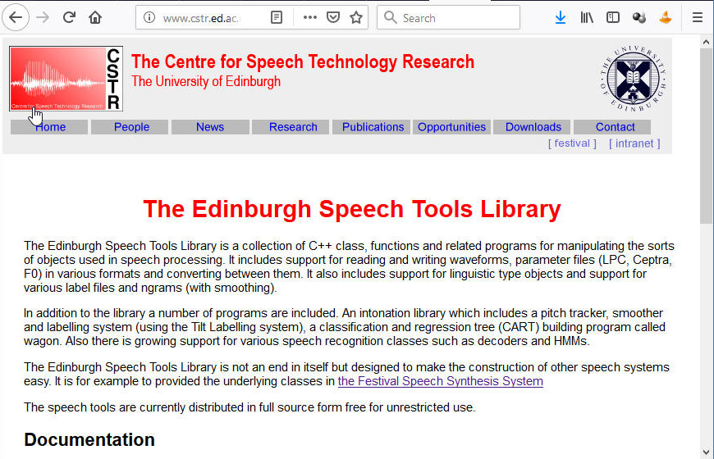Click the grey spheres extension icon
714x459 pixels.
pyautogui.click(x=638, y=18)
